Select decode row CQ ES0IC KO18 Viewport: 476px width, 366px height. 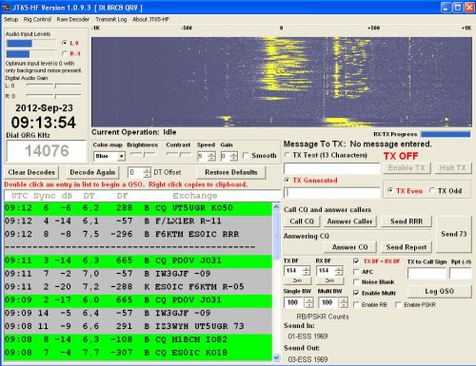138,353
